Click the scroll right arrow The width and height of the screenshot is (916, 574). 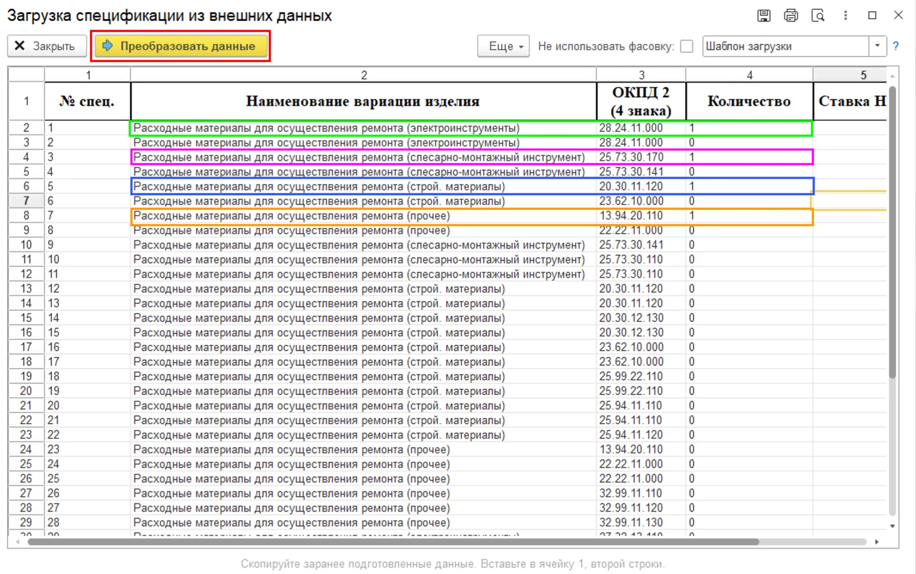pos(877,542)
